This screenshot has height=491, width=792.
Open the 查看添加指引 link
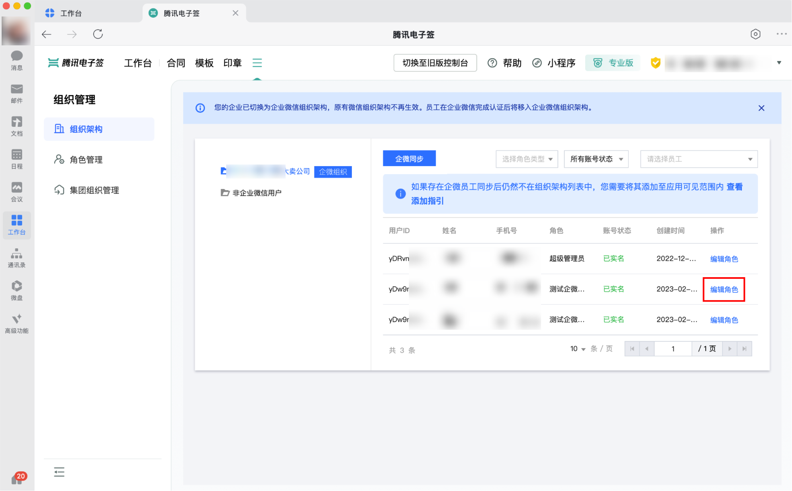pyautogui.click(x=735, y=187)
